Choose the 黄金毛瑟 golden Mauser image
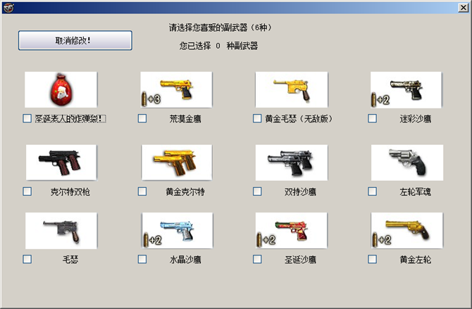Image resolution: width=472 pixels, height=309 pixels. coord(292,89)
